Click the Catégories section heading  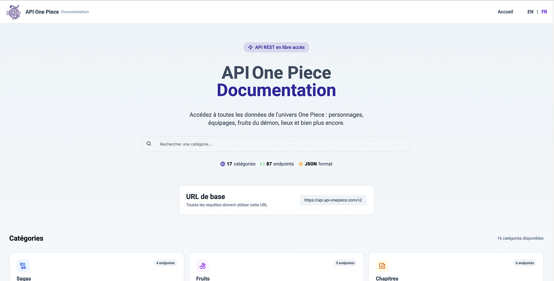(26, 238)
